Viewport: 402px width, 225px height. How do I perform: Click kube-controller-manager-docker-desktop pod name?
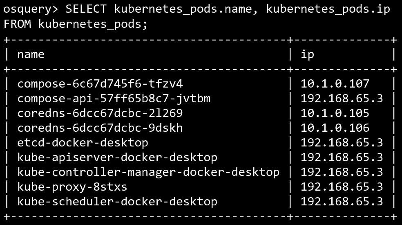[x=148, y=172]
